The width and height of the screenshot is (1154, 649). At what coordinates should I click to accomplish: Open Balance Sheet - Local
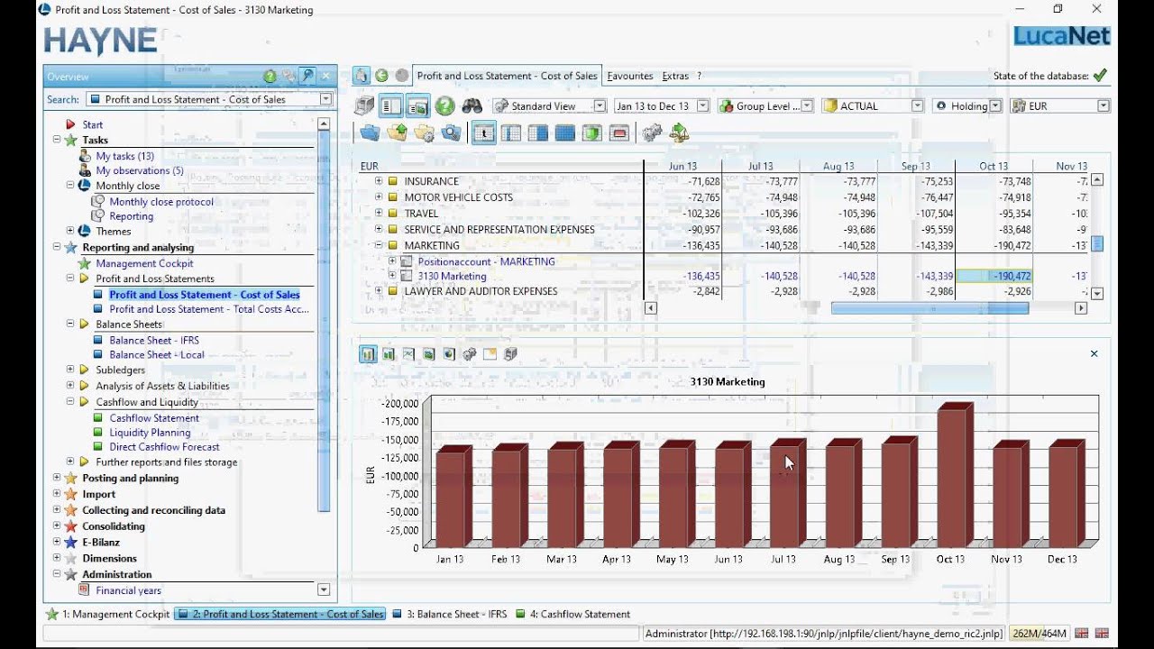pos(157,354)
